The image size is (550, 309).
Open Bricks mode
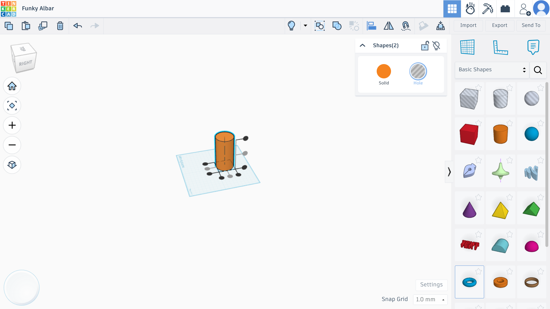(505, 9)
